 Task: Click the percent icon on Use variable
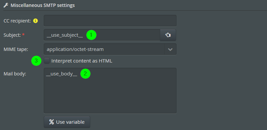51,122
